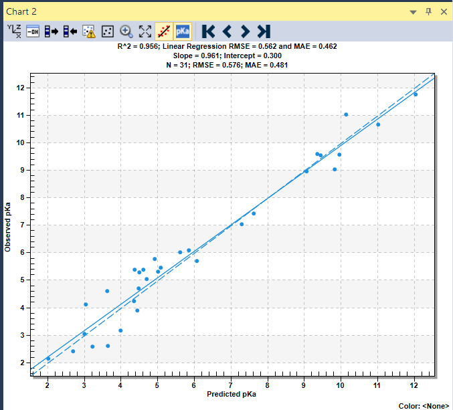Go to the first chart

coord(208,31)
